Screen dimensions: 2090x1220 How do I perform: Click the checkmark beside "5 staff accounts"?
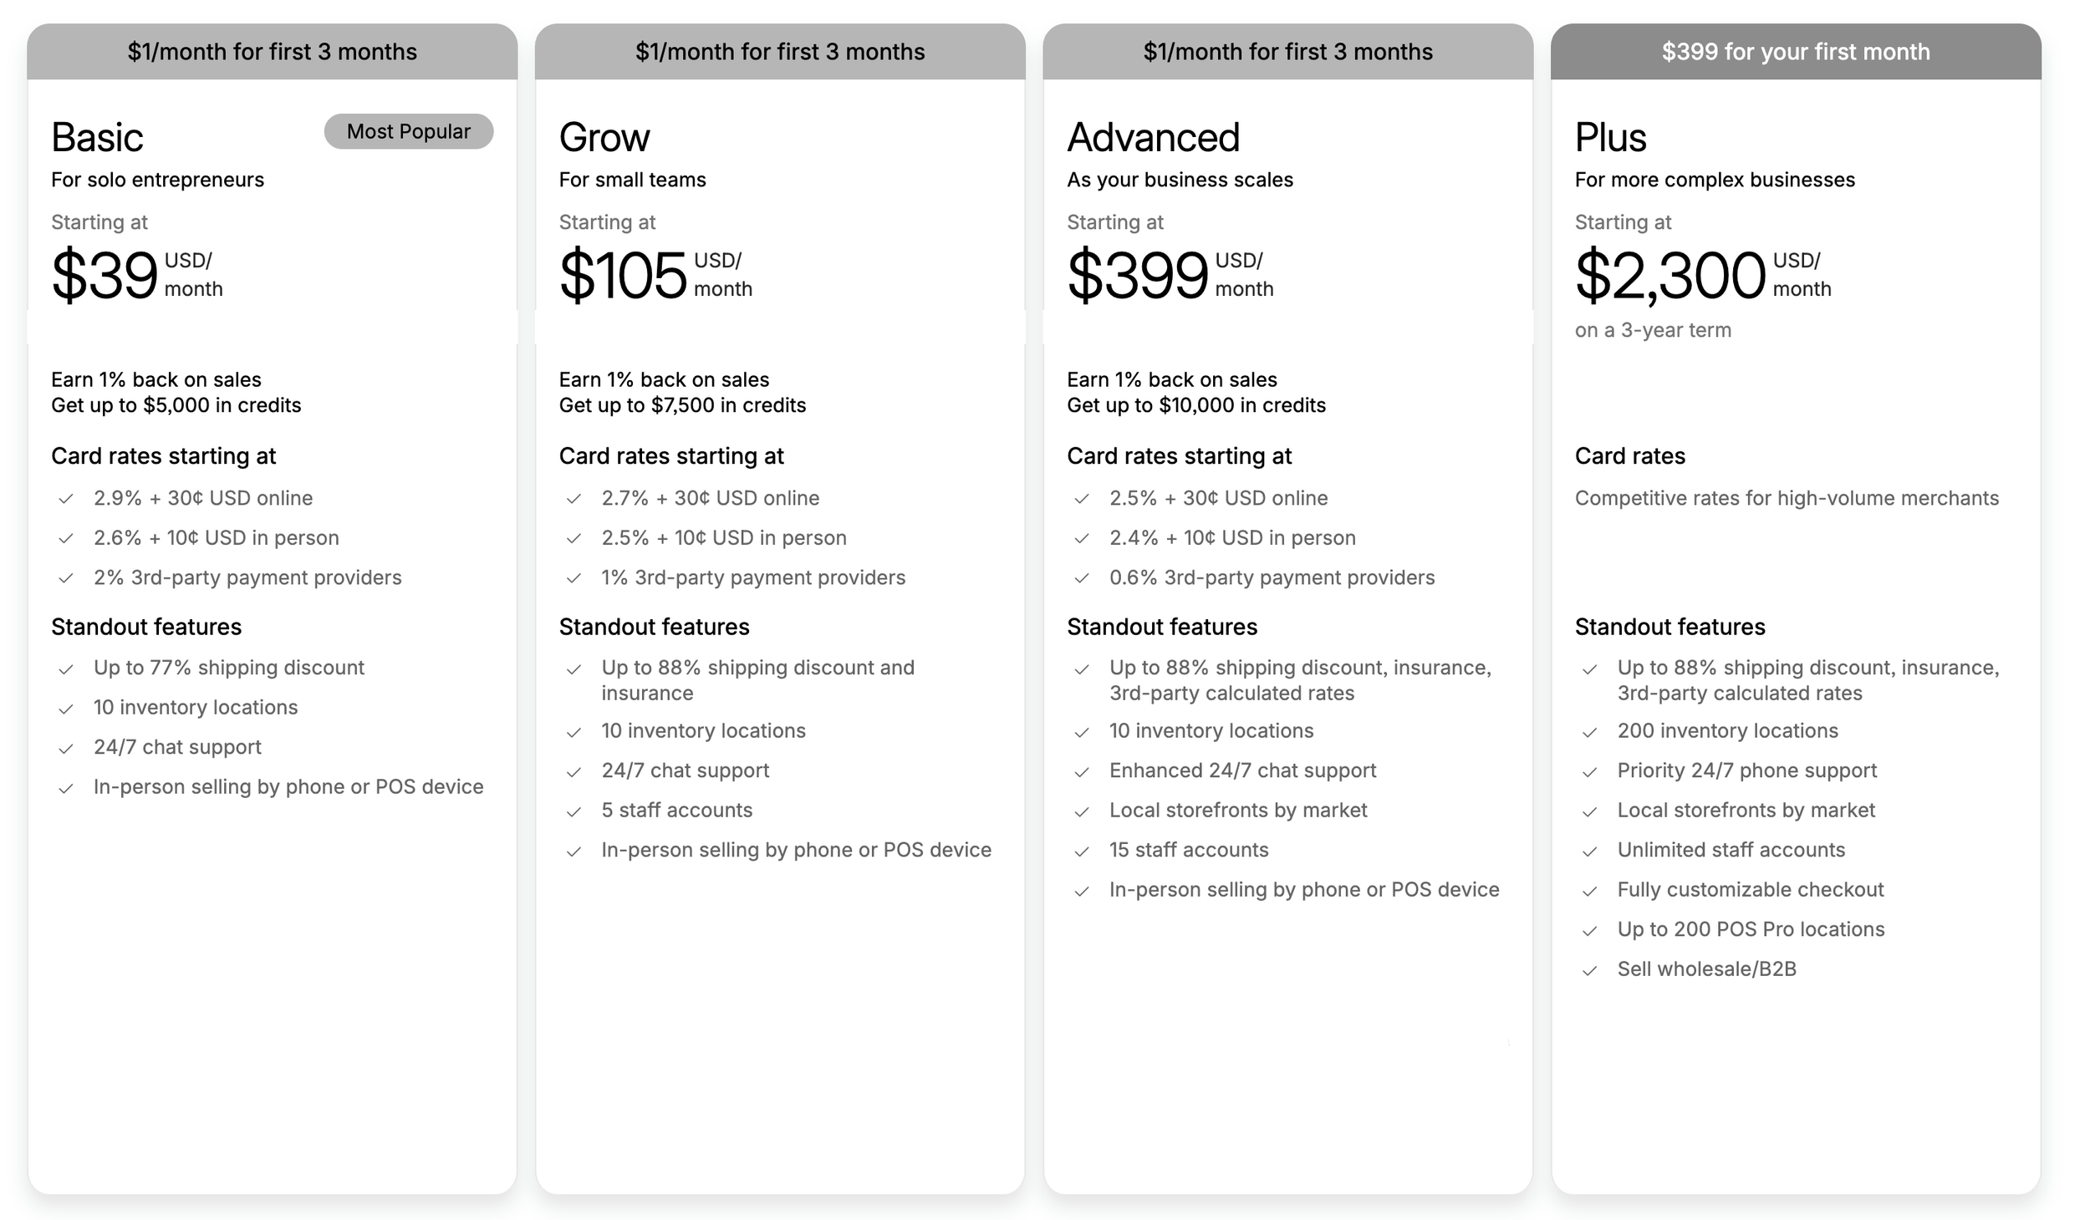[x=573, y=811]
